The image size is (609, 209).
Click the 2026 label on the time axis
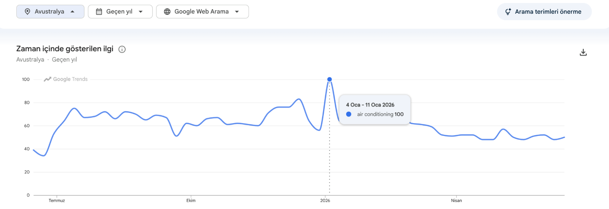325,200
